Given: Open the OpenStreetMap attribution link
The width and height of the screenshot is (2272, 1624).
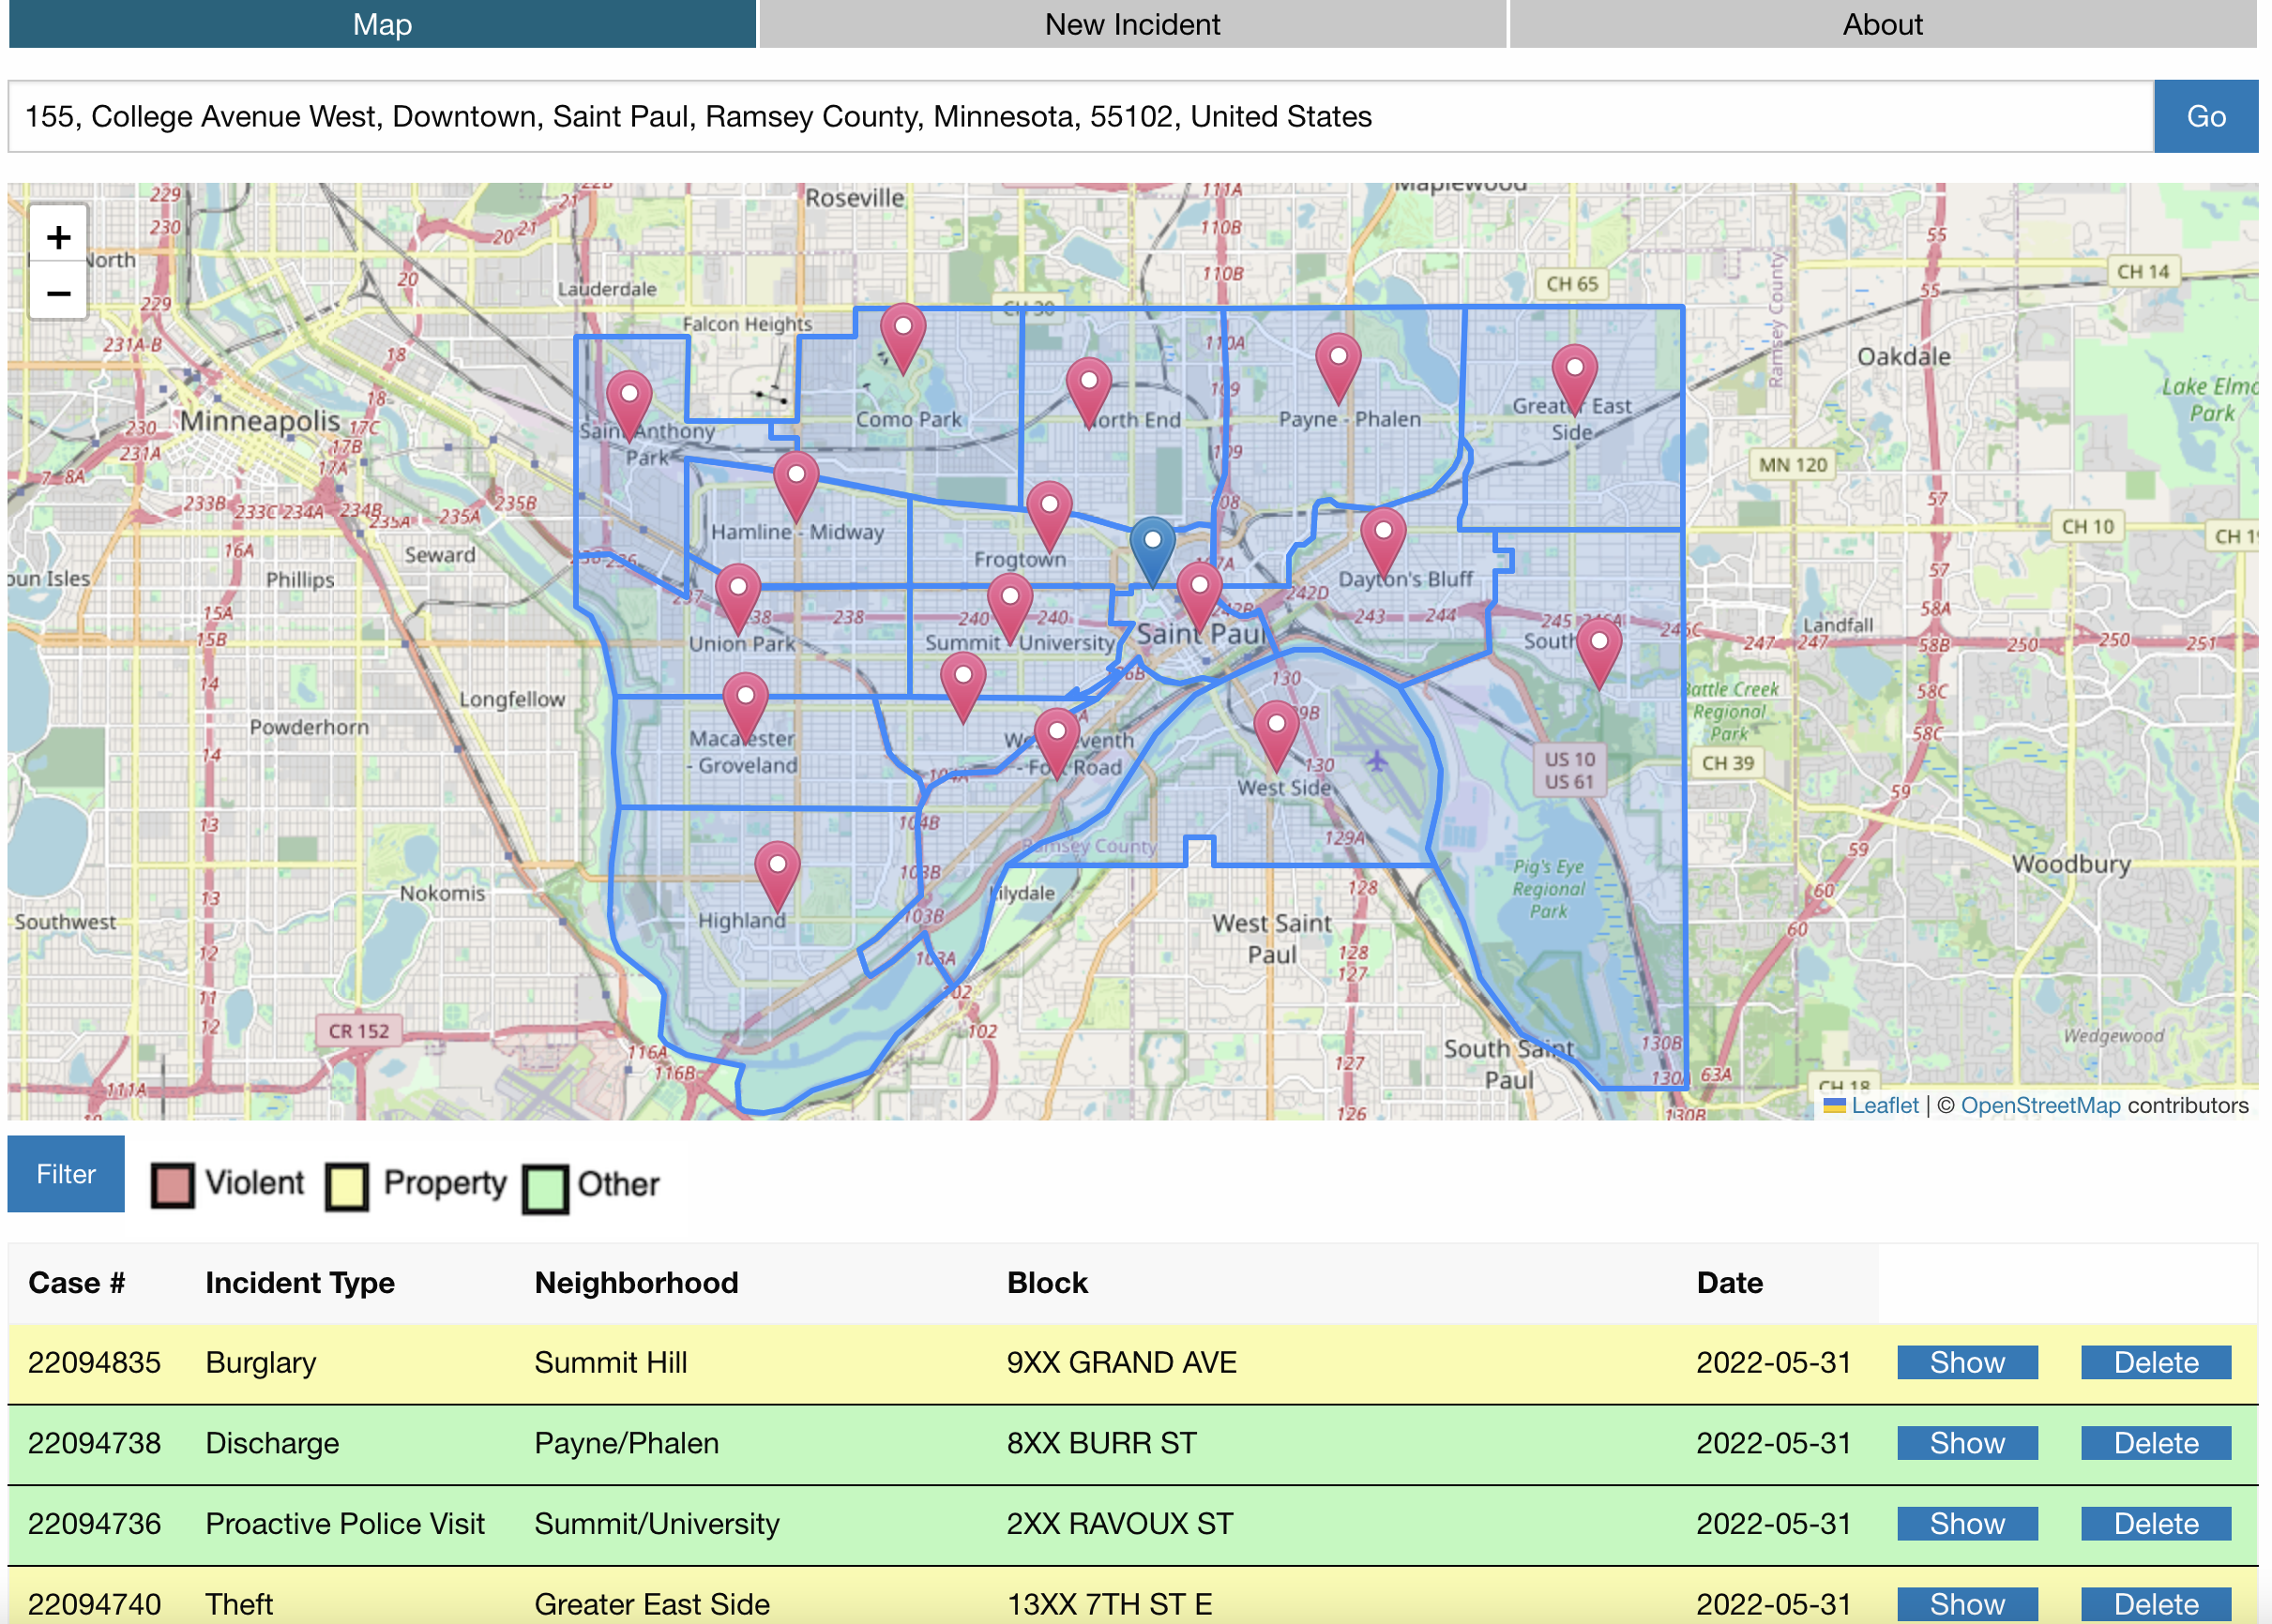Looking at the screenshot, I should pos(2039,1105).
